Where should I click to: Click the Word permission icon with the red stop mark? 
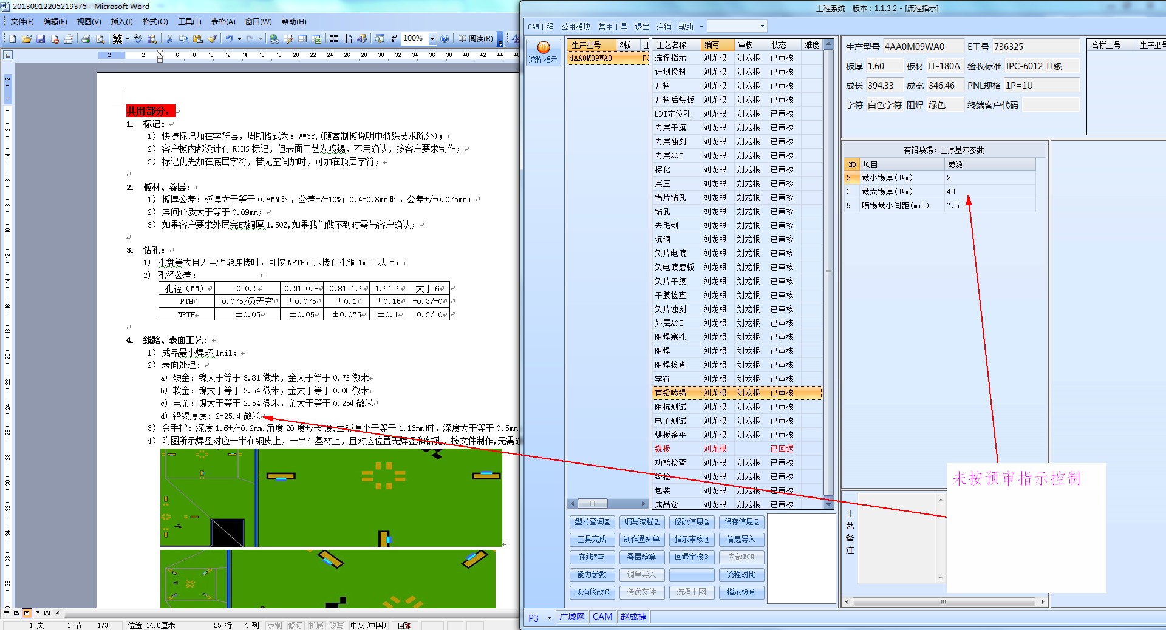coord(55,39)
